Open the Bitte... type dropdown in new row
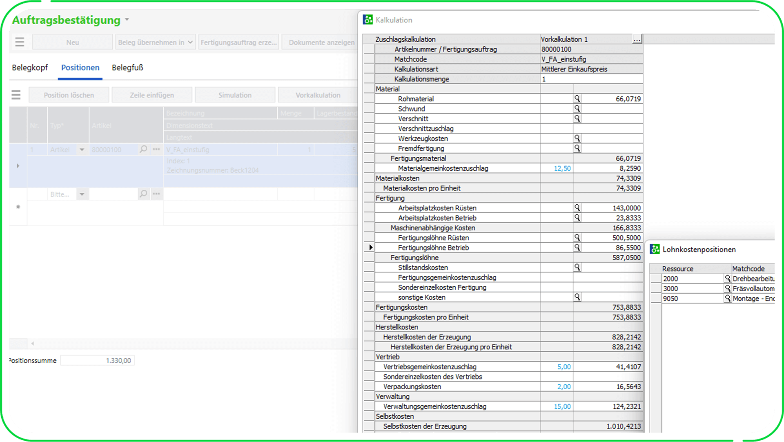784x442 pixels. pos(82,194)
